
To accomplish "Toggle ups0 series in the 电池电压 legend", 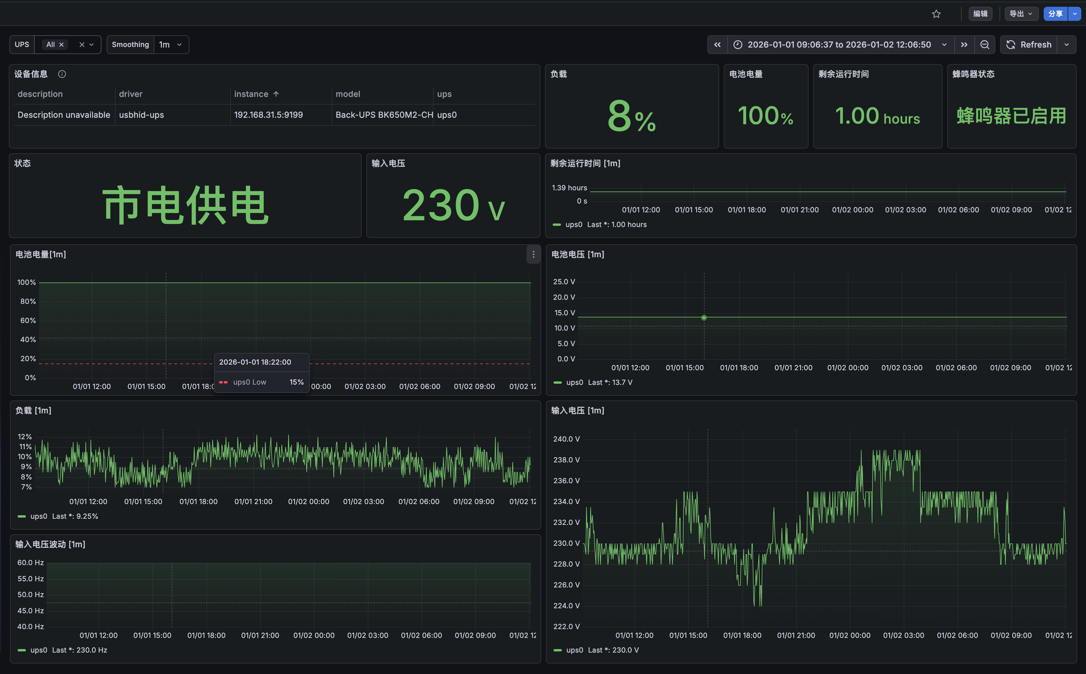I will pyautogui.click(x=574, y=382).
